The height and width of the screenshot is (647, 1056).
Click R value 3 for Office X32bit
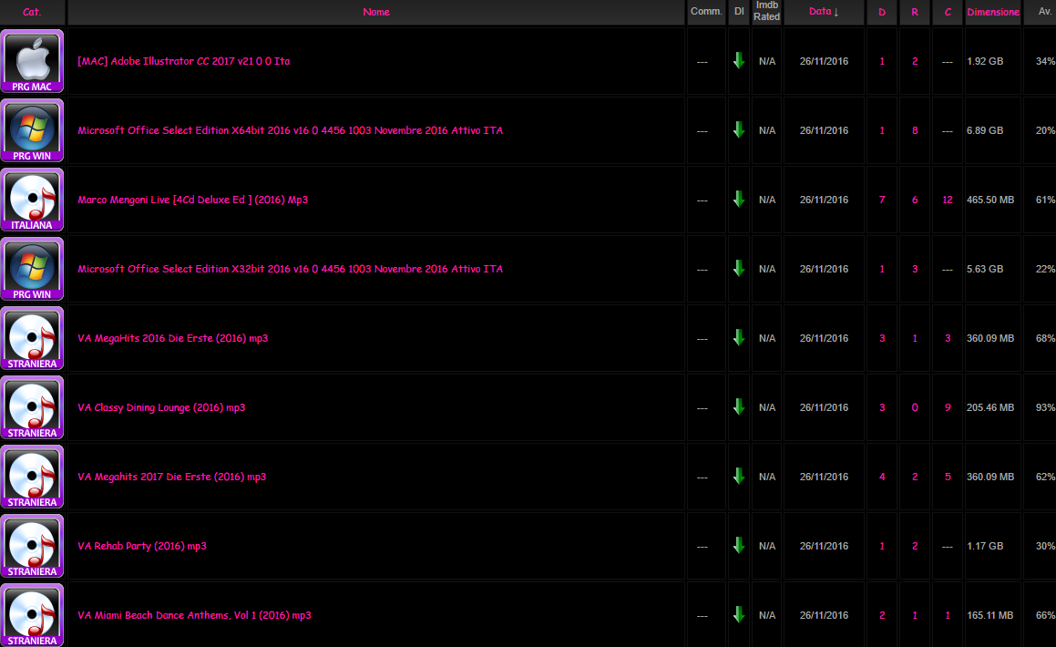coord(915,270)
